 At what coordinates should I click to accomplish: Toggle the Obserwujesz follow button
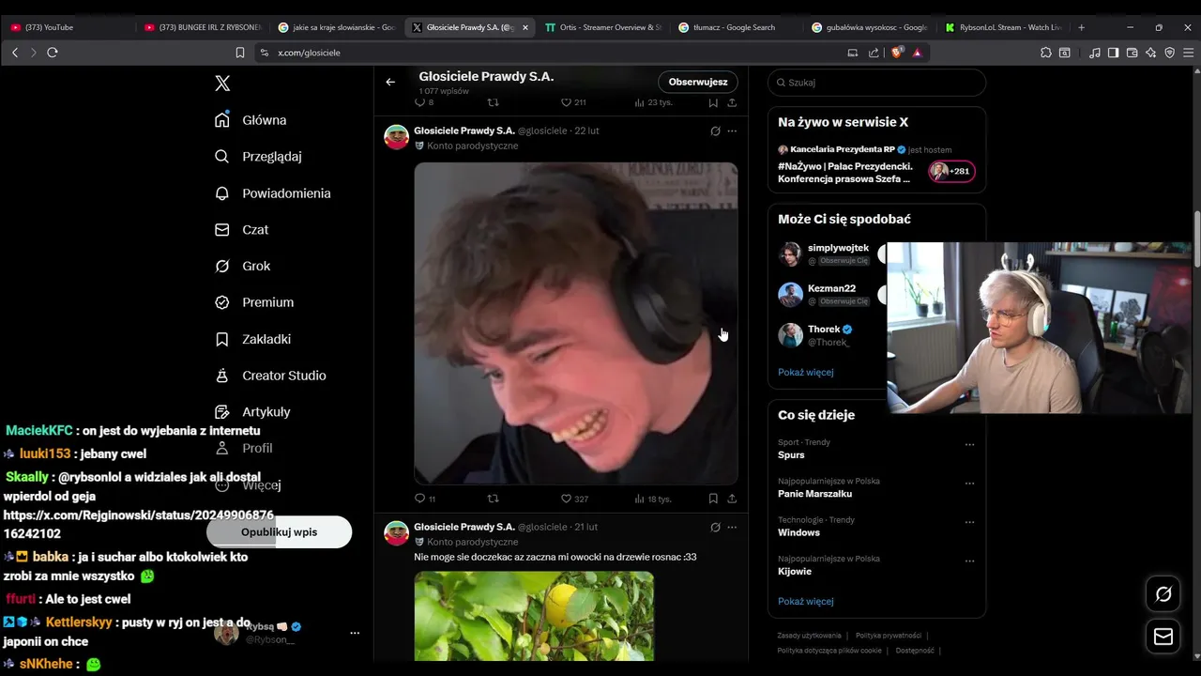(x=698, y=82)
